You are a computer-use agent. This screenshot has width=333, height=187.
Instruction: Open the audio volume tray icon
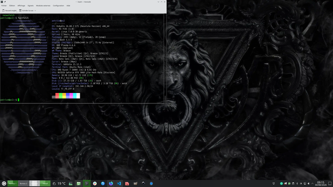click(x=309, y=183)
